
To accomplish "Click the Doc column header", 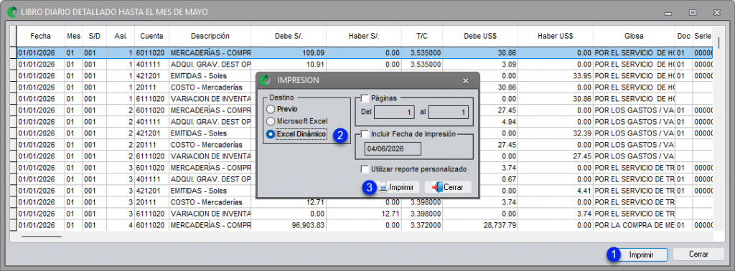I will (683, 36).
